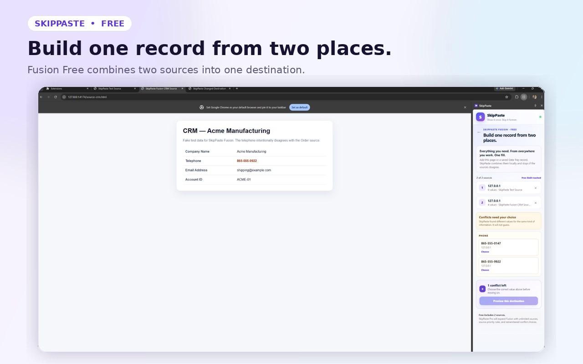This screenshot has width=583, height=364.
Task: Select source card 2 SkipPaste Fusion CRM Source
Action: click(508, 203)
